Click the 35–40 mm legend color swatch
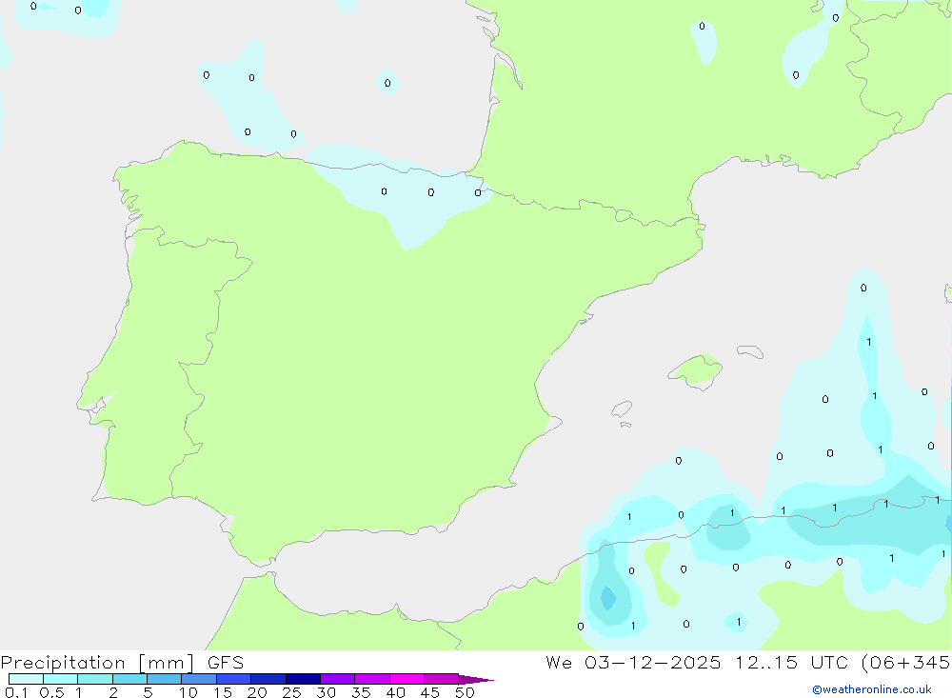Screen dimensions: 952x698 [372, 679]
